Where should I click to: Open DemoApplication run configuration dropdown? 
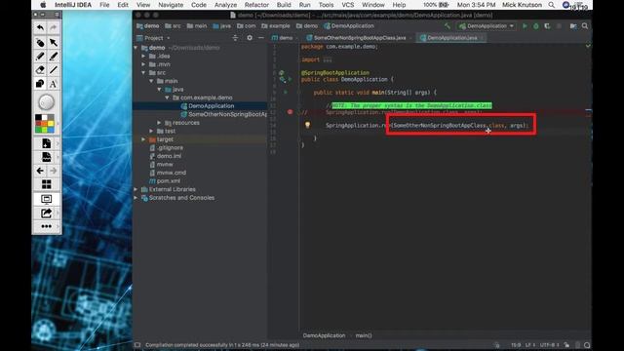(486, 26)
